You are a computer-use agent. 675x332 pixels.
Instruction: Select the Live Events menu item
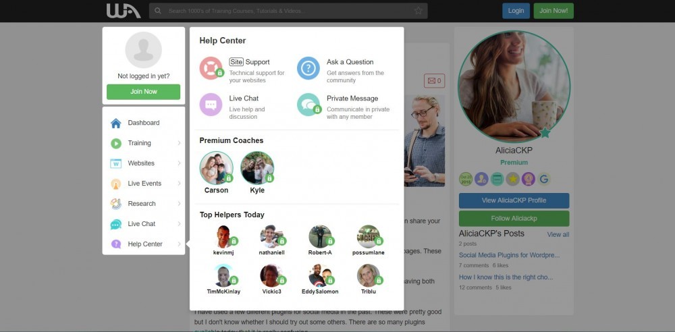144,184
